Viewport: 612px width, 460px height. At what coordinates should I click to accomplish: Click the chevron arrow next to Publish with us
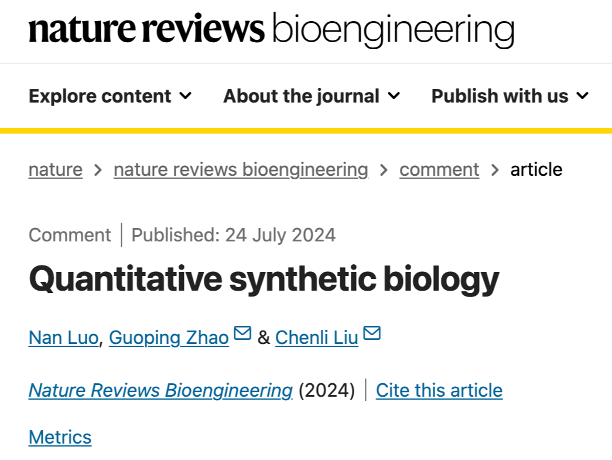582,96
